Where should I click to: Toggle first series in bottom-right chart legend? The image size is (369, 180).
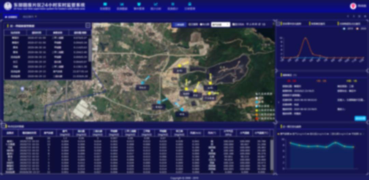point(284,134)
